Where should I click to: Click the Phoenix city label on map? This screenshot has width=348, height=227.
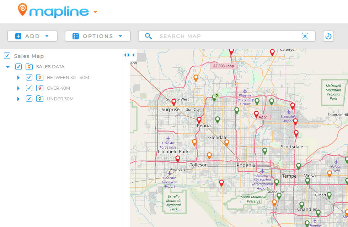click(x=246, y=165)
